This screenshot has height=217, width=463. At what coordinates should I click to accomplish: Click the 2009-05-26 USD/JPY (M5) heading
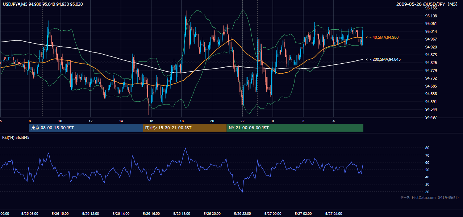tap(427, 4)
